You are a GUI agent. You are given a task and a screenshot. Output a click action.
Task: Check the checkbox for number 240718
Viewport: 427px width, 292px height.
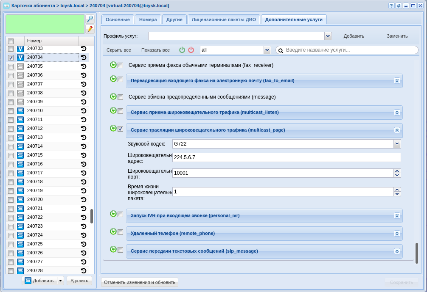(x=11, y=182)
